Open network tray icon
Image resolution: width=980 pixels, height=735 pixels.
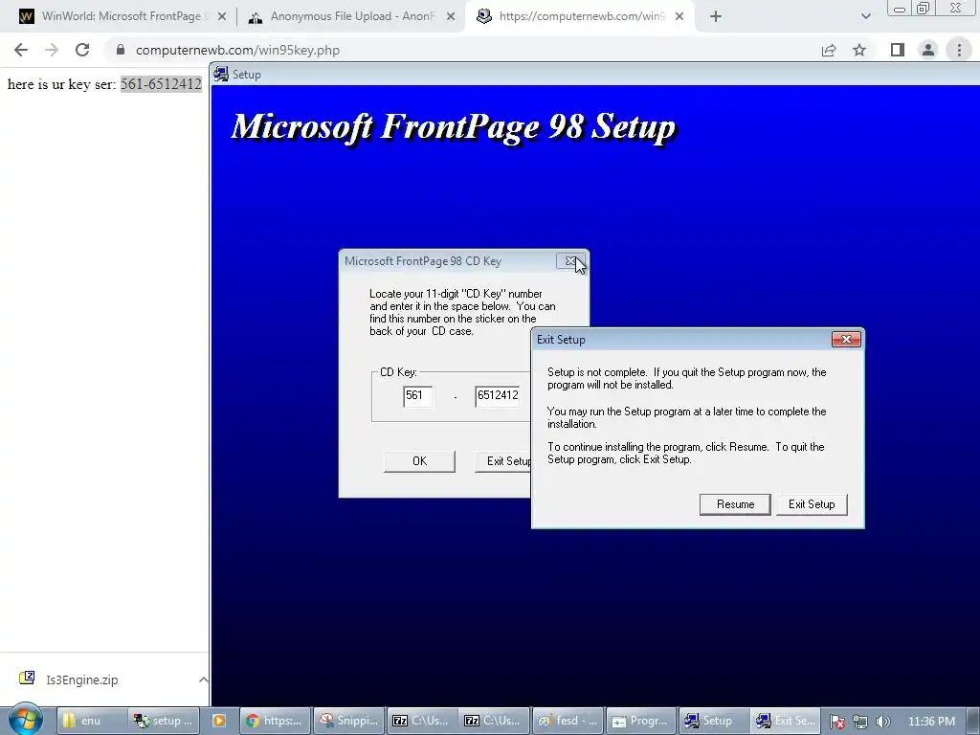coord(860,722)
